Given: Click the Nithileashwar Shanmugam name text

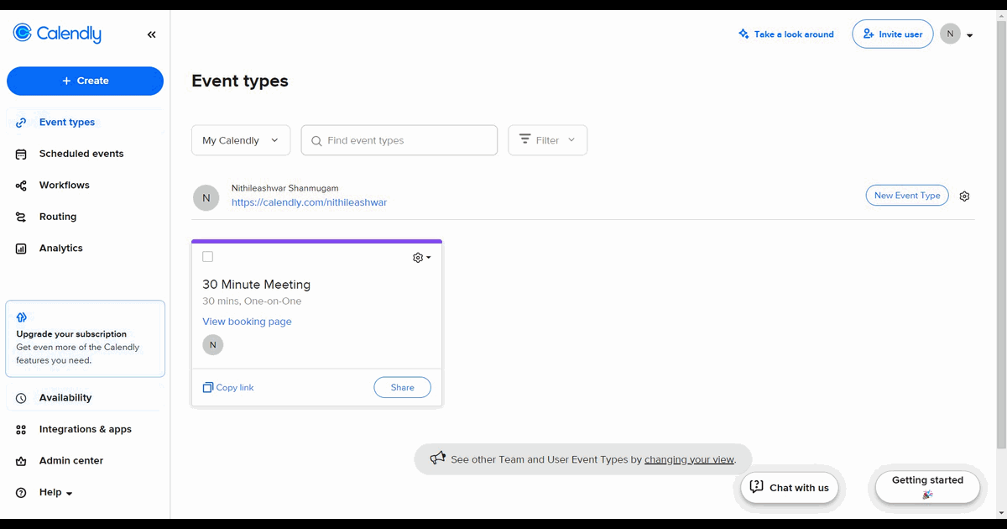Looking at the screenshot, I should tap(285, 188).
